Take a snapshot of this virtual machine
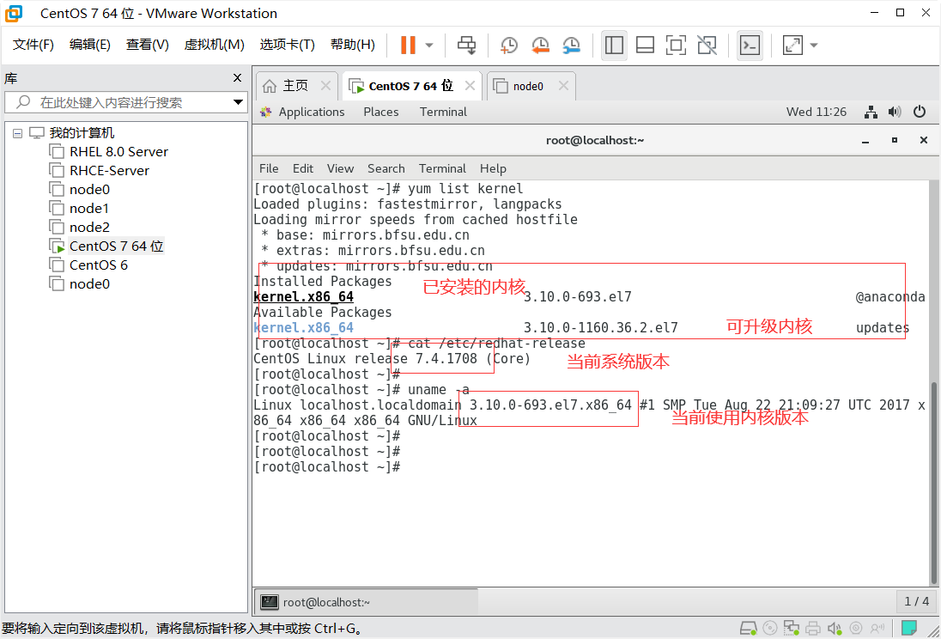 click(x=508, y=45)
